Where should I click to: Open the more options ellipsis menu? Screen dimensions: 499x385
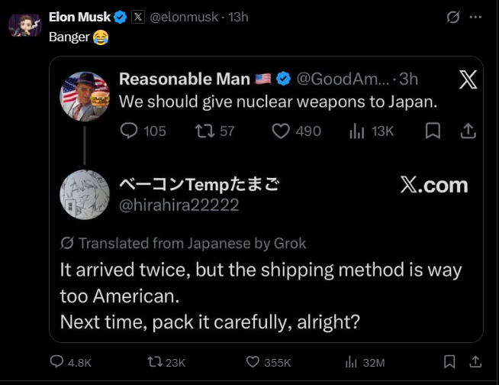click(476, 17)
